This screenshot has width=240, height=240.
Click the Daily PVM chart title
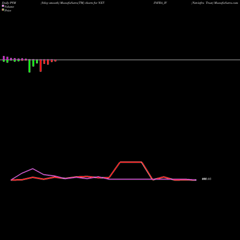(9, 3)
